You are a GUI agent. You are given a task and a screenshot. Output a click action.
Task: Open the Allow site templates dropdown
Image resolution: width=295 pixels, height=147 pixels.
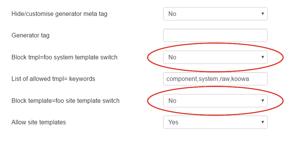click(215, 122)
